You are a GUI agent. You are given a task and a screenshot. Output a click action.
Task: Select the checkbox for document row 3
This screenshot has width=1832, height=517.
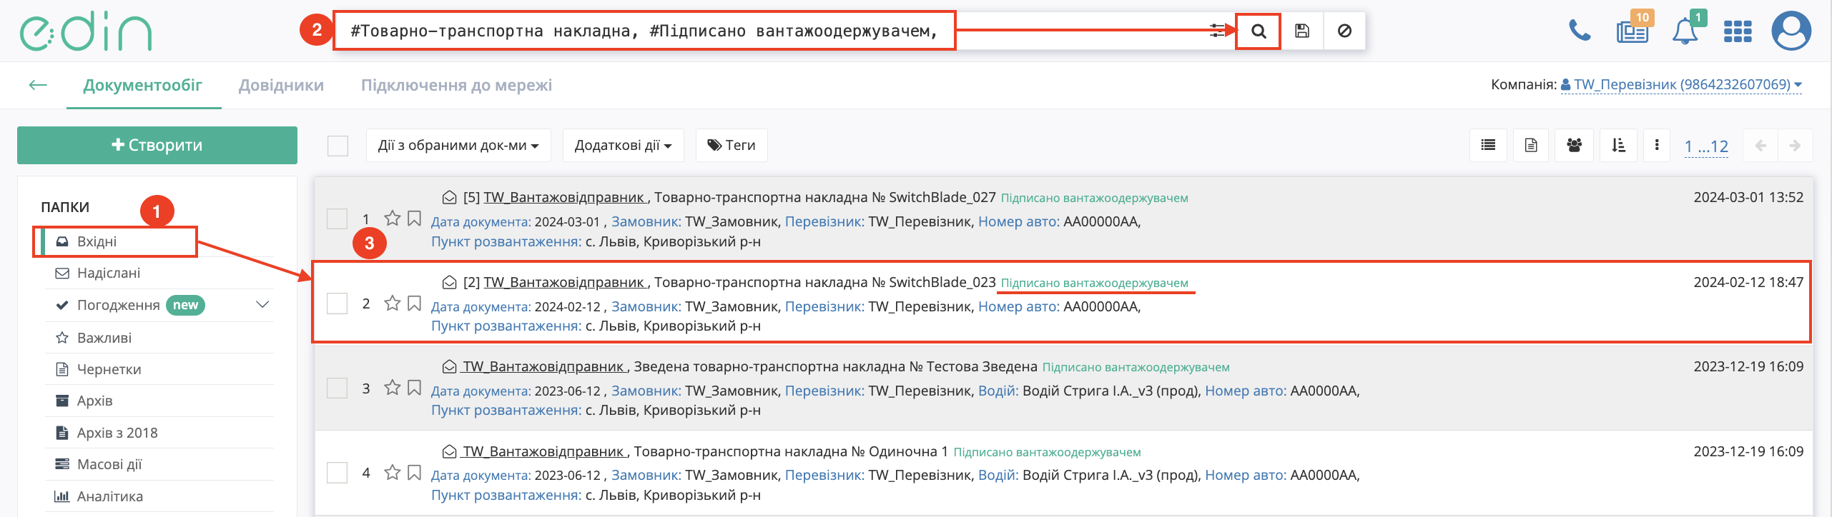(x=337, y=388)
